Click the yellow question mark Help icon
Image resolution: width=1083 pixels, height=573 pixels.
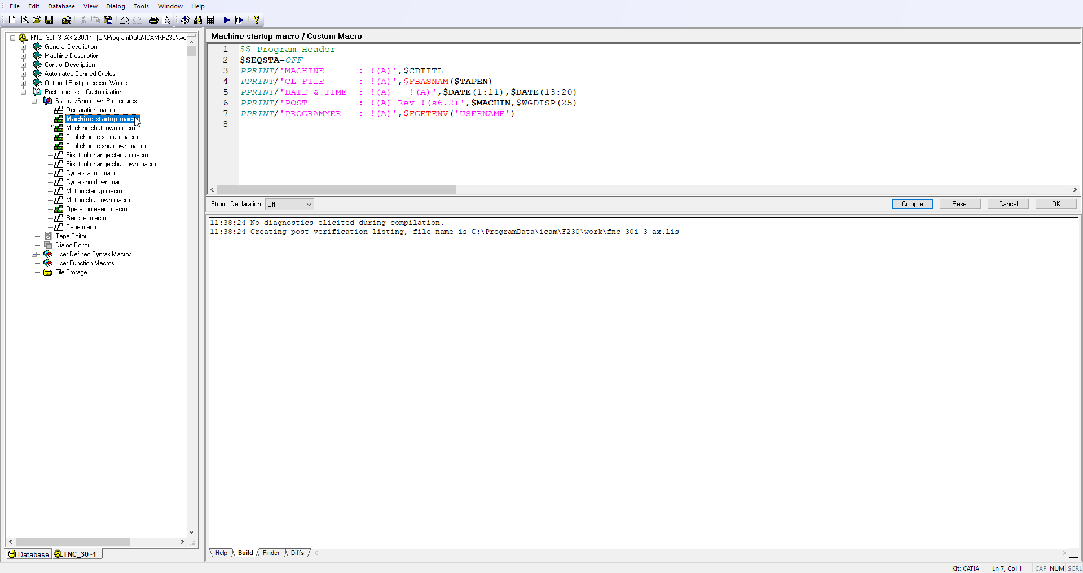pyautogui.click(x=257, y=20)
